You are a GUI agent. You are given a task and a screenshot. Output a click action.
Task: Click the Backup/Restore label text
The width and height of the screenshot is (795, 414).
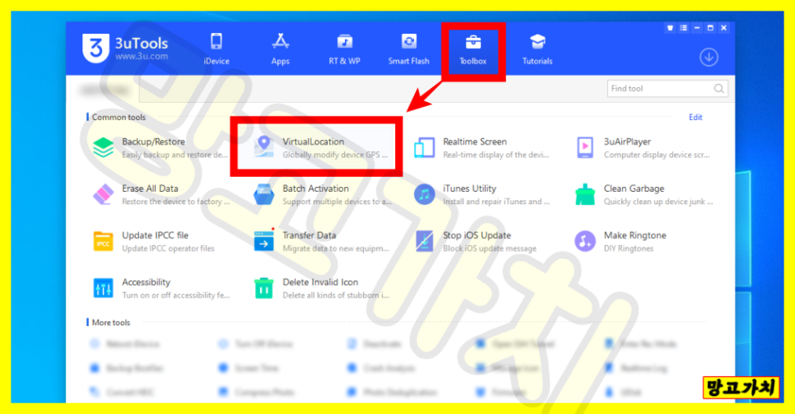153,142
